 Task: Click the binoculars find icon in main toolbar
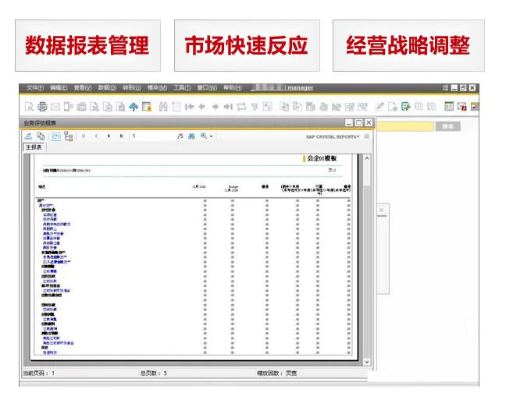[x=163, y=107]
